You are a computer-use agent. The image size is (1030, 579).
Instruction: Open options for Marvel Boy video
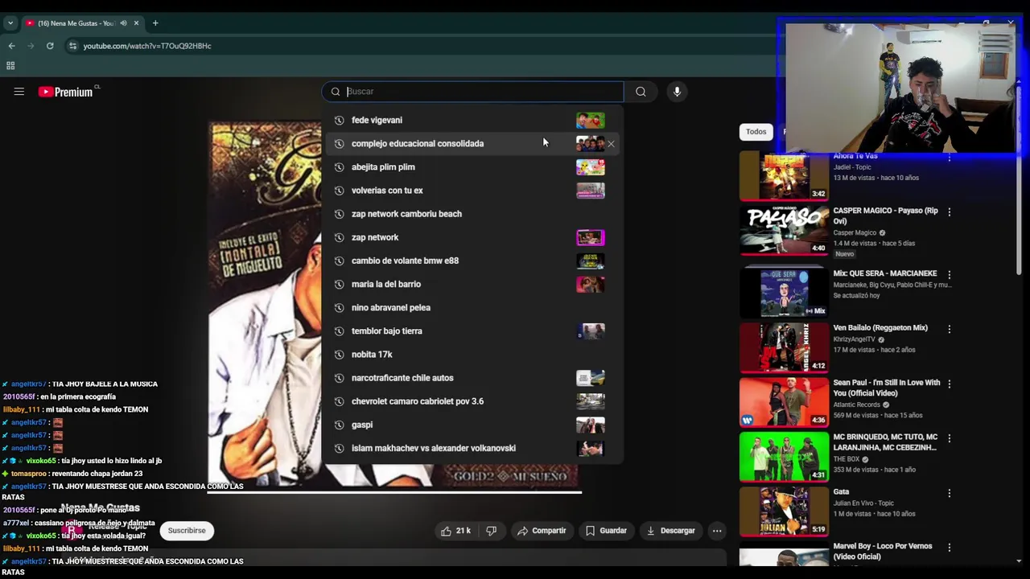(950, 548)
